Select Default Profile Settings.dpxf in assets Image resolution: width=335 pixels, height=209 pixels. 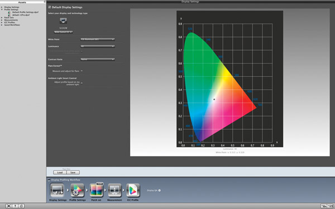pyautogui.click(x=26, y=12)
